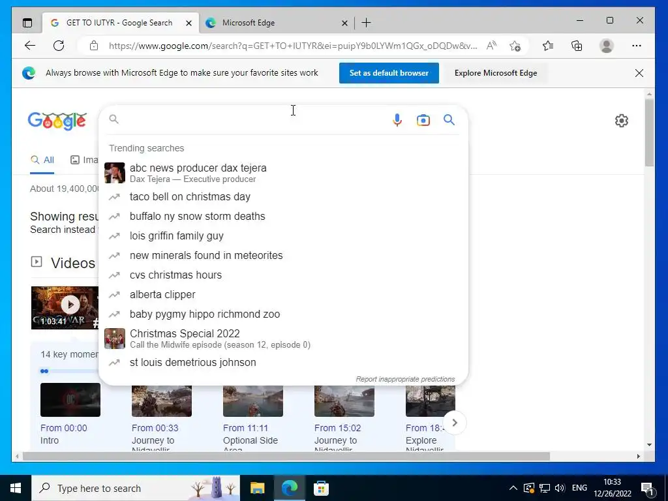Open the Windows Start menu

click(16, 488)
